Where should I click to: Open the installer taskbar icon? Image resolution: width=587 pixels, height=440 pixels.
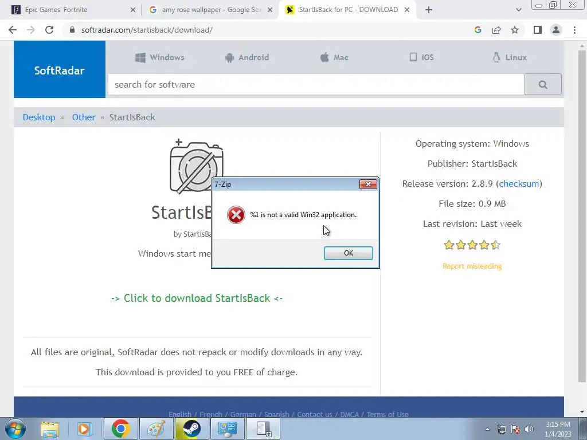(263, 429)
